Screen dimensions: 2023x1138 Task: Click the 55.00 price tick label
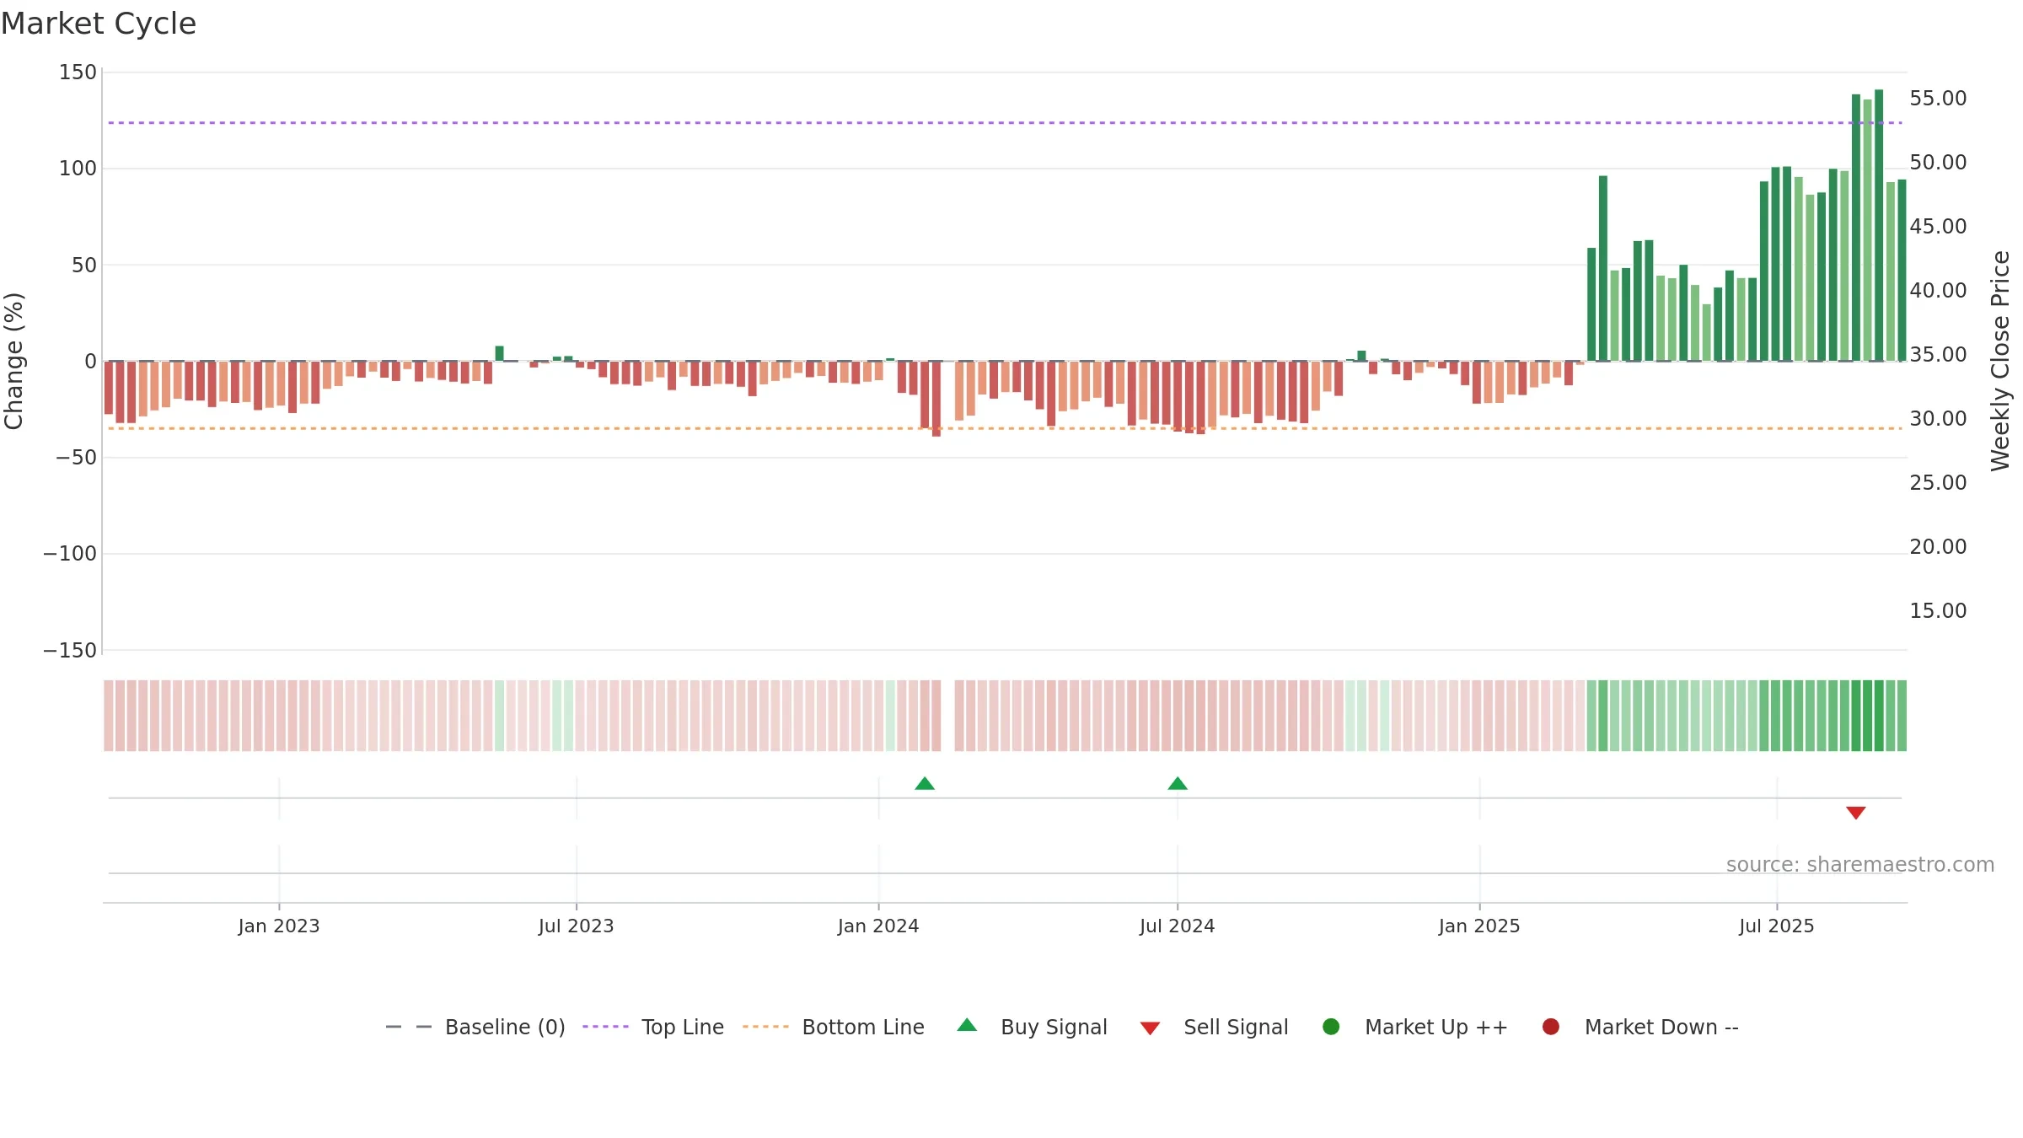[x=1938, y=99]
